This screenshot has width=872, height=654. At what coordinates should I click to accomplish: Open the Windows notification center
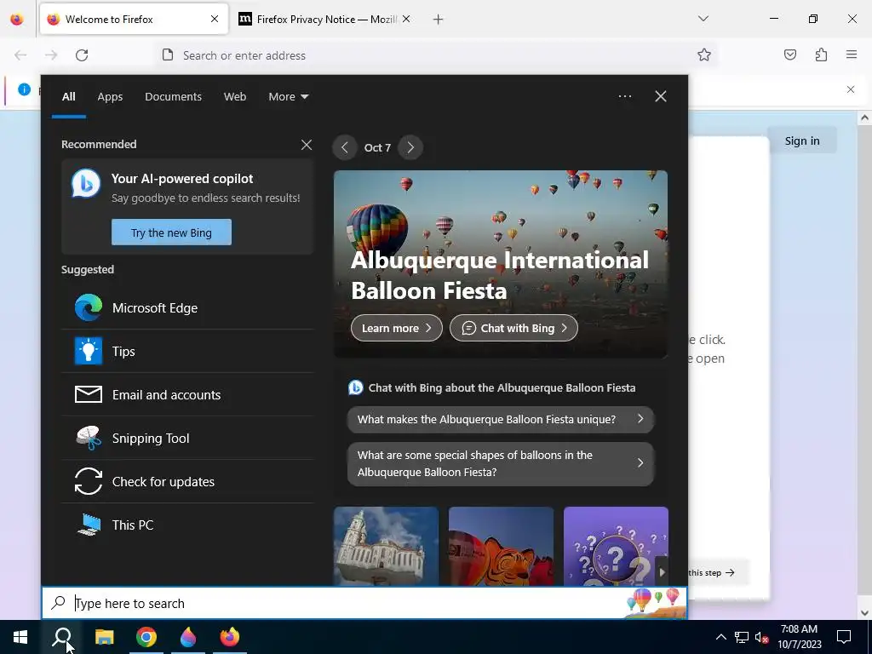coord(844,637)
